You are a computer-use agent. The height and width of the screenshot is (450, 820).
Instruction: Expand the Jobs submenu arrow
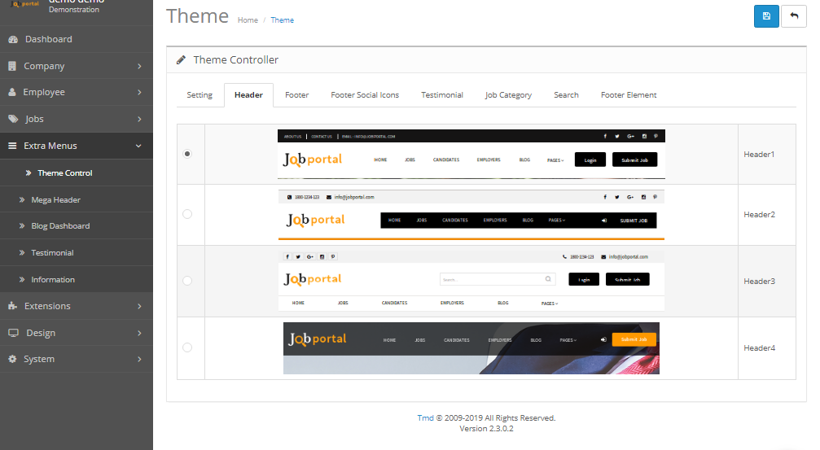tap(139, 119)
